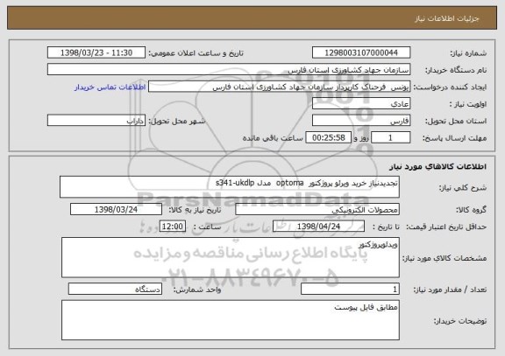The width and height of the screenshot is (505, 356).
Task: Click label نام دستگاه خریدار
Action: tap(456, 70)
